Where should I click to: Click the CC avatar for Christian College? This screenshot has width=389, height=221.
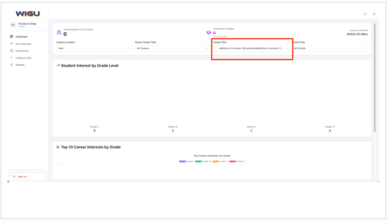13,25
